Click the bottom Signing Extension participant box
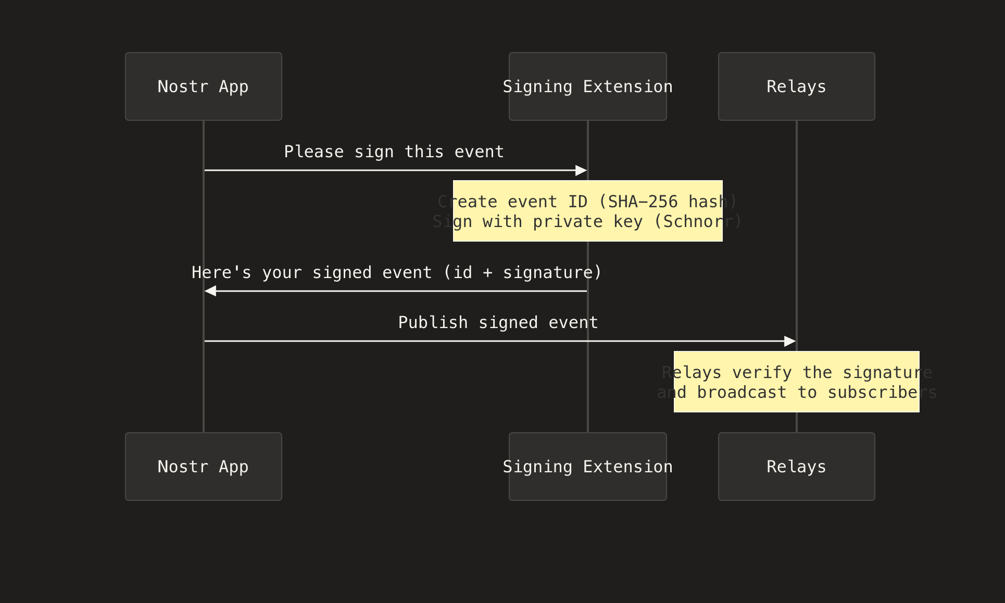The image size is (1005, 603). tap(587, 467)
